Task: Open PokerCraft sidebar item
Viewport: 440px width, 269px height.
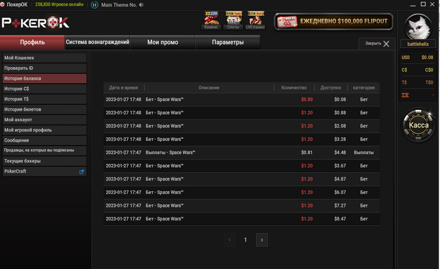Action: 45,172
